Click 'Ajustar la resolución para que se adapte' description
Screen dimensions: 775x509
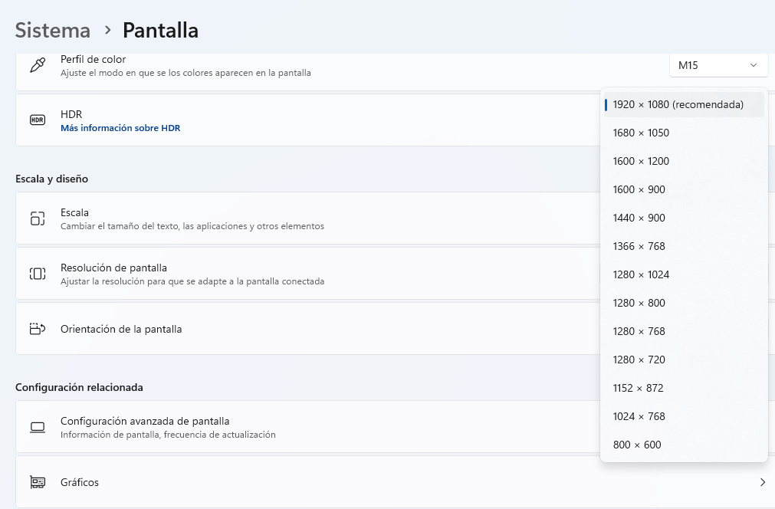tap(192, 281)
